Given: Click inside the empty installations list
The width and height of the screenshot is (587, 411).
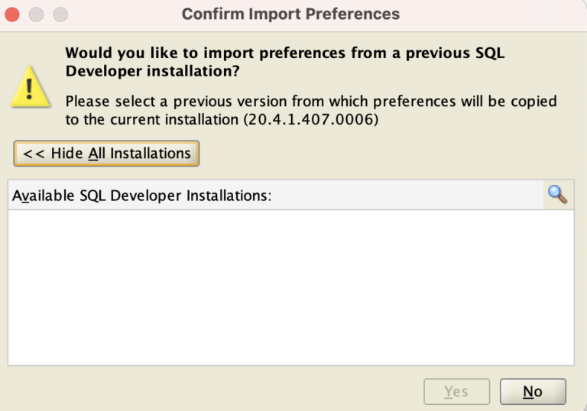Looking at the screenshot, I should click(x=291, y=287).
